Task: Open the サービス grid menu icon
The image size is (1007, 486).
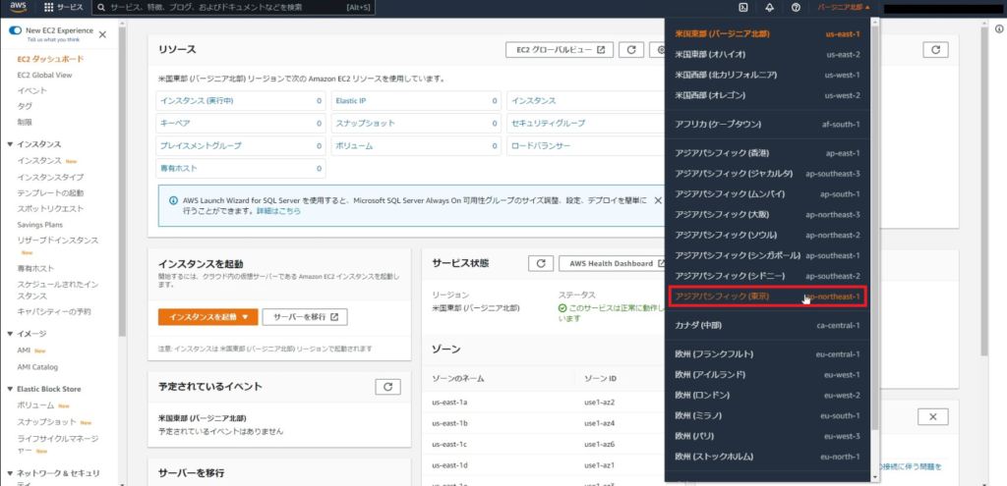Action: 48,8
